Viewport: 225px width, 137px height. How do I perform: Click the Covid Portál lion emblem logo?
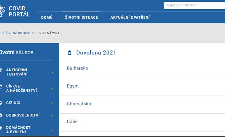[2, 11]
